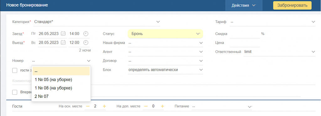Viewport: 321px width, 116px height.
Task: Open the Статус 'Бронь' dropdown
Action: (x=166, y=34)
